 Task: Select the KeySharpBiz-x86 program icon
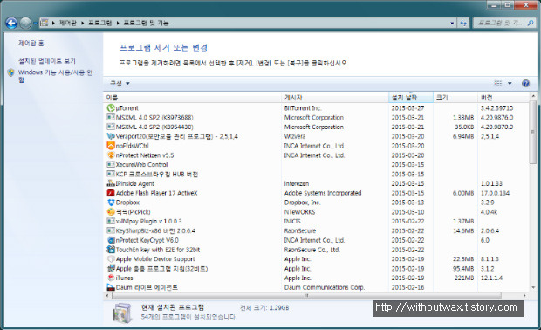[111, 230]
